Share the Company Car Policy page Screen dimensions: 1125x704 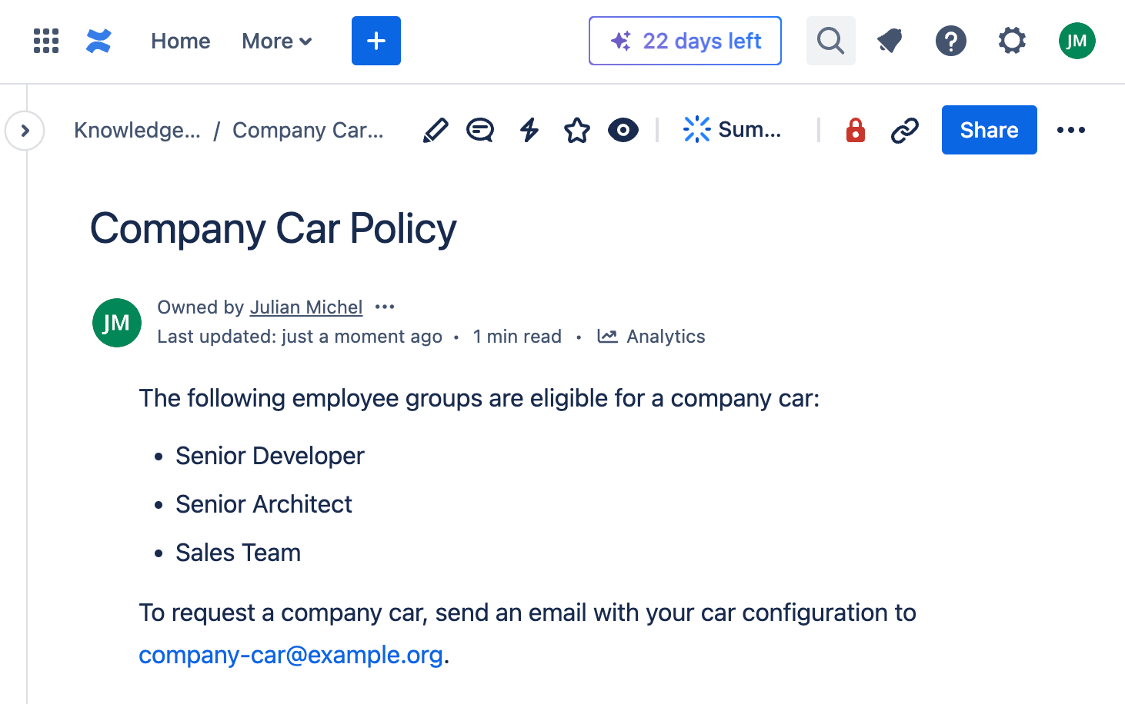(989, 130)
